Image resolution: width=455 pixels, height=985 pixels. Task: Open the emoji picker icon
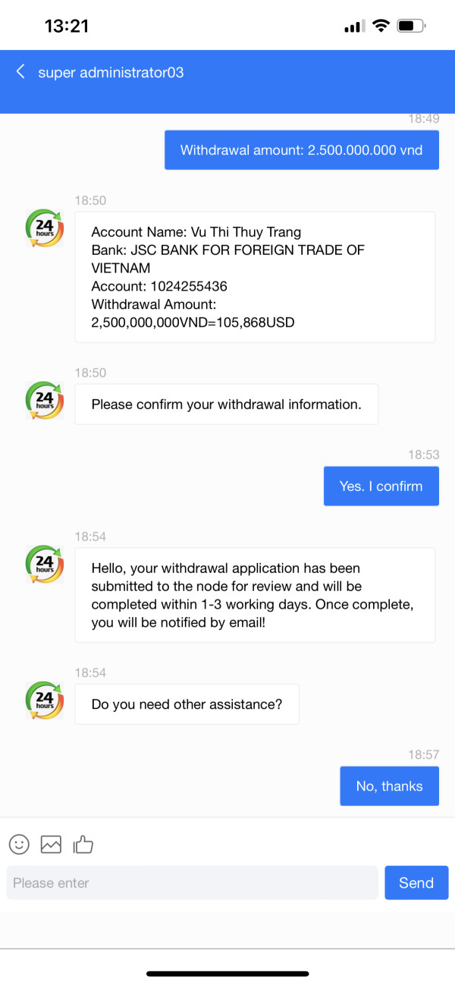coord(19,844)
